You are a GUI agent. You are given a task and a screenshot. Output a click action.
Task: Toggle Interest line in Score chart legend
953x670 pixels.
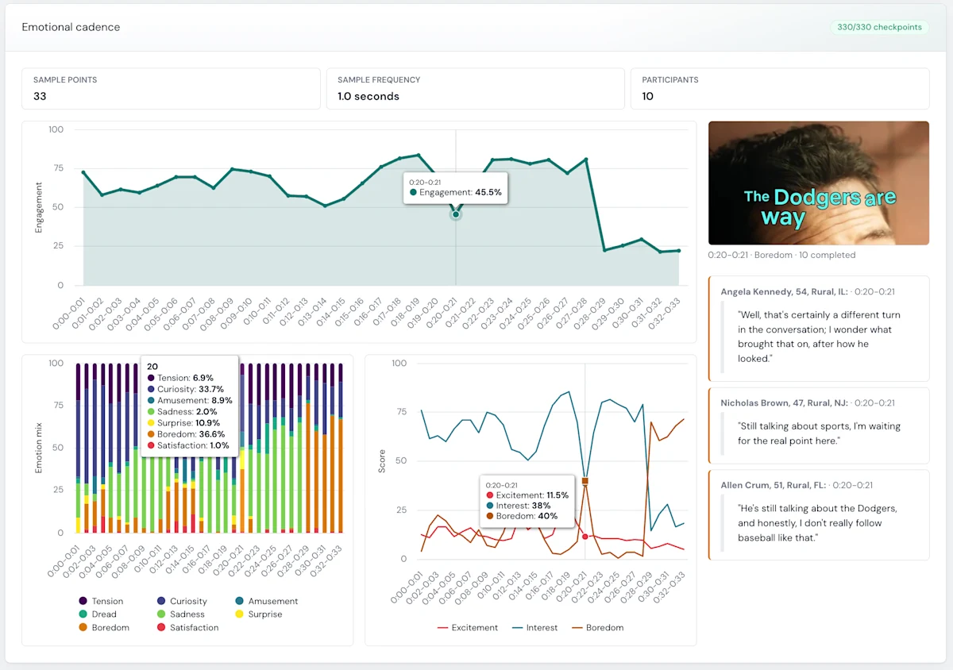point(535,627)
